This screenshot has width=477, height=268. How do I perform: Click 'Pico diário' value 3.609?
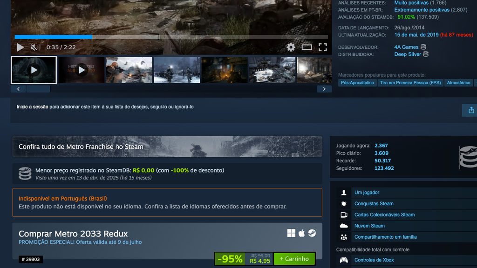[382, 153]
